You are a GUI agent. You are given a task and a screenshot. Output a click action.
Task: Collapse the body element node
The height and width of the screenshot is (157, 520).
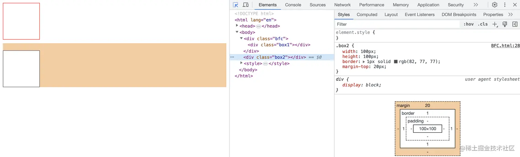coord(237,32)
